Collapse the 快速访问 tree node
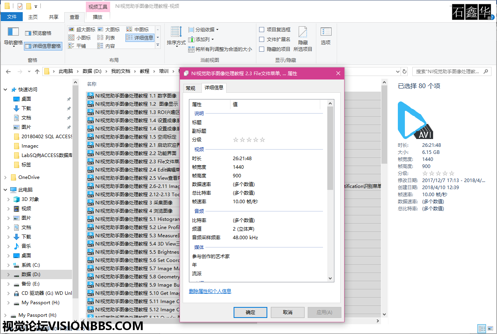 tap(5, 90)
